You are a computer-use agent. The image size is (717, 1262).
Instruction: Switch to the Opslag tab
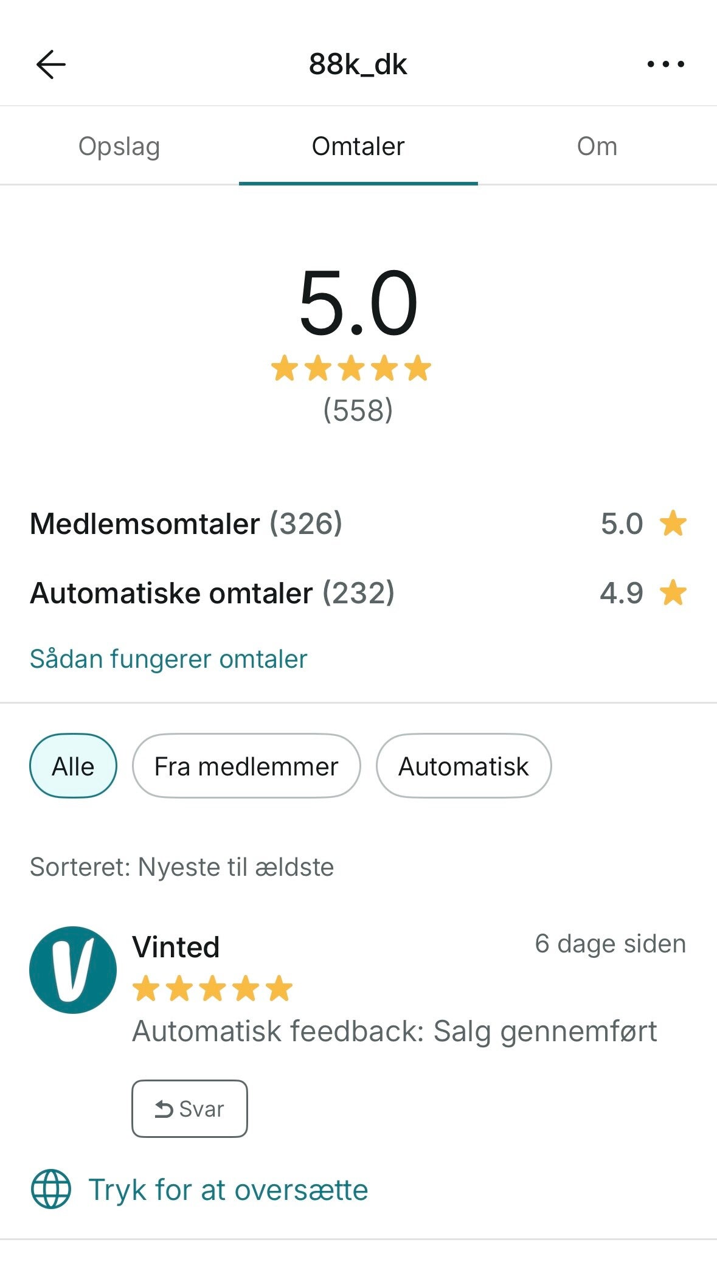pyautogui.click(x=119, y=147)
